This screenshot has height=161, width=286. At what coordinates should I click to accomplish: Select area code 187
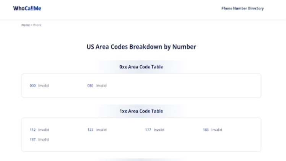click(32, 140)
